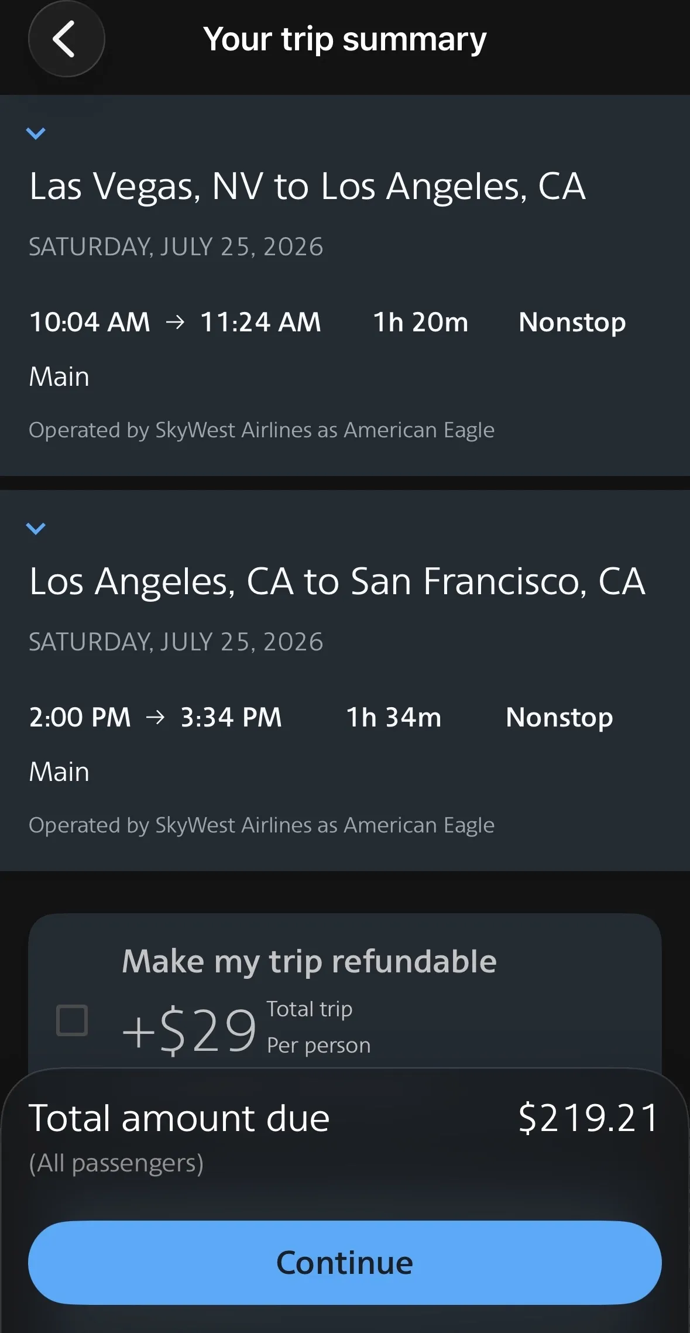Screen dimensions: 690x1333
Task: Check the Make my trip refundable box
Action: tap(72, 1020)
